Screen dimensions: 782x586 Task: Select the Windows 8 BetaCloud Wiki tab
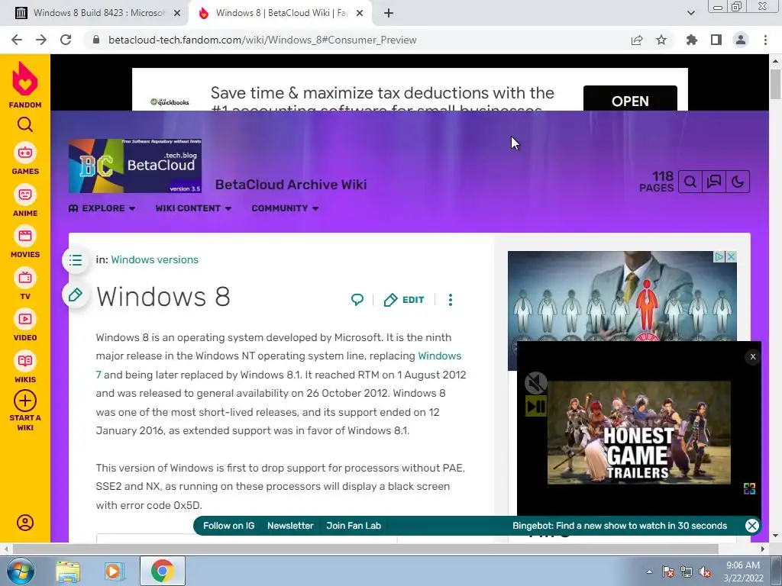click(280, 13)
